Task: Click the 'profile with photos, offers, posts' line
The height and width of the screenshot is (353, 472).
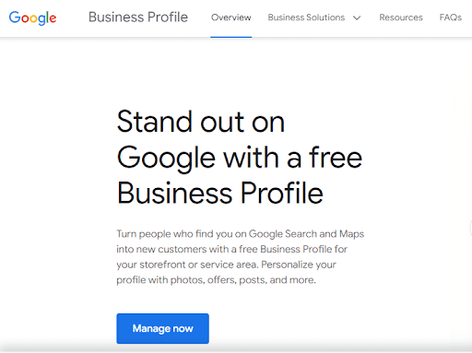Action: [216, 280]
